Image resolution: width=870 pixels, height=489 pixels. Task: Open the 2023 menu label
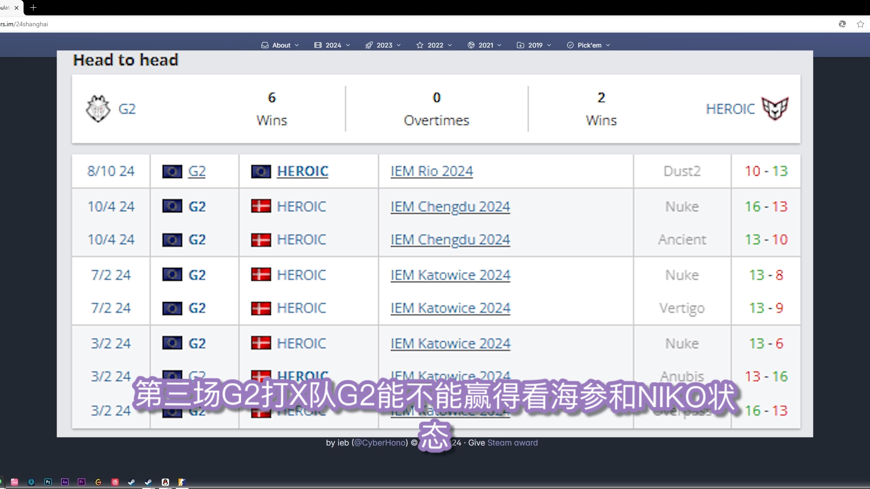pyautogui.click(x=384, y=45)
